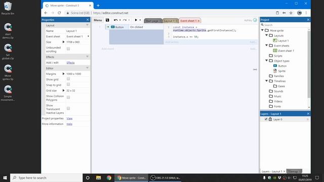Click the Button On clicked event condition
The image size is (324, 182).
coord(136,27)
